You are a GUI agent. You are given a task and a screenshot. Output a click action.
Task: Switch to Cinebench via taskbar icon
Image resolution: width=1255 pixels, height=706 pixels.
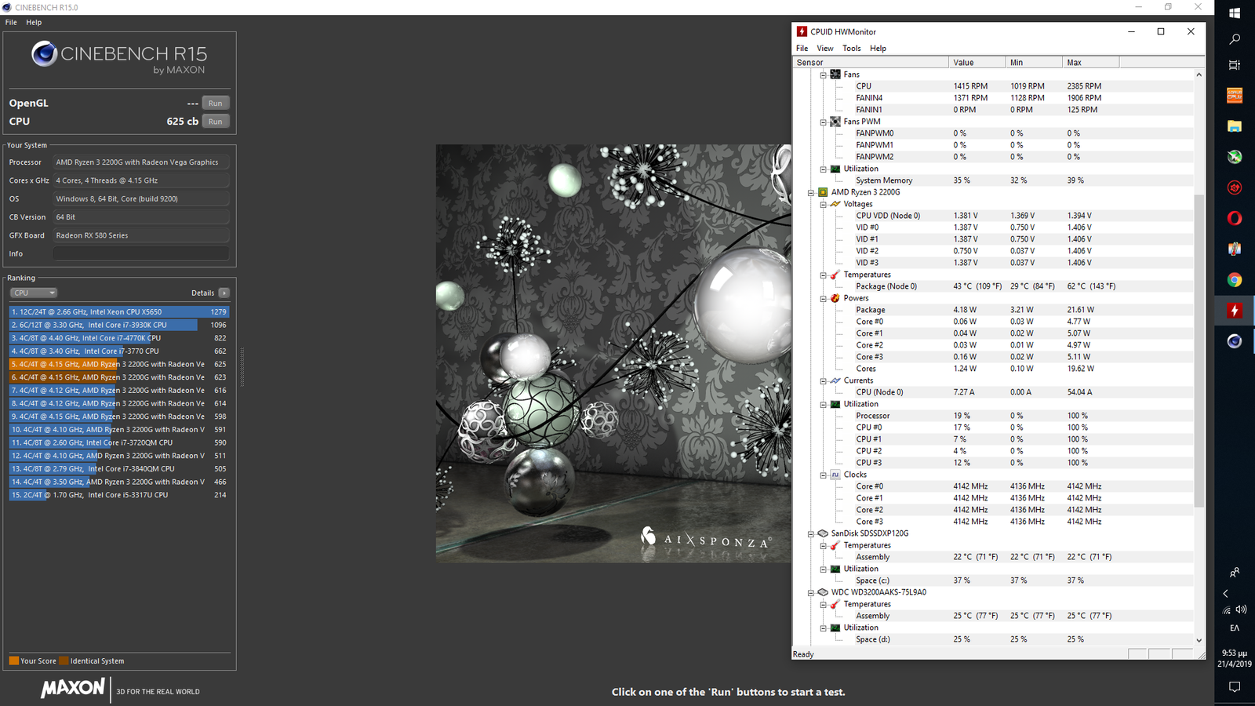(x=1235, y=341)
